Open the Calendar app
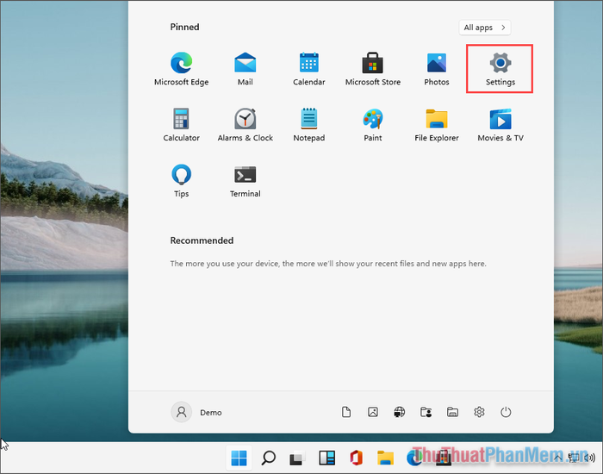 (x=308, y=69)
